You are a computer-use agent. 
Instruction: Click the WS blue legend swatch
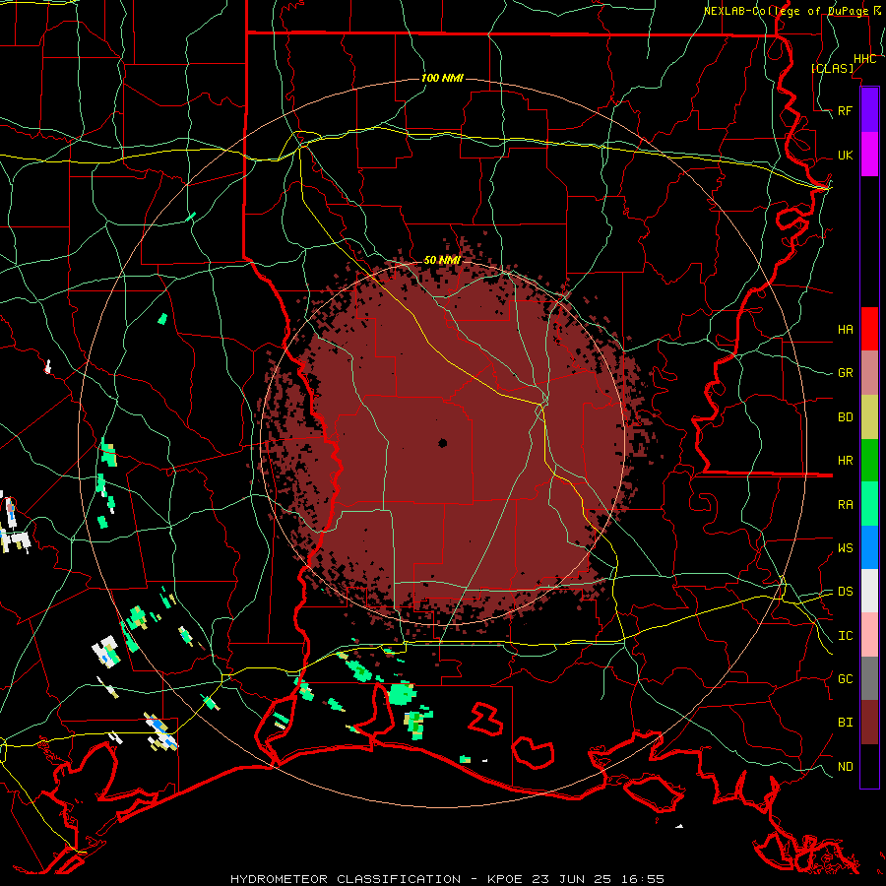(x=869, y=547)
